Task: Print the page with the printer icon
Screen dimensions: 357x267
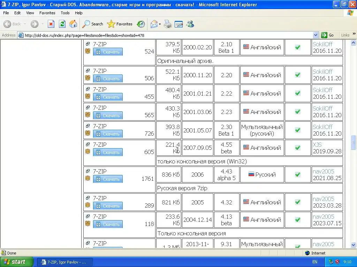Action: pos(168,24)
